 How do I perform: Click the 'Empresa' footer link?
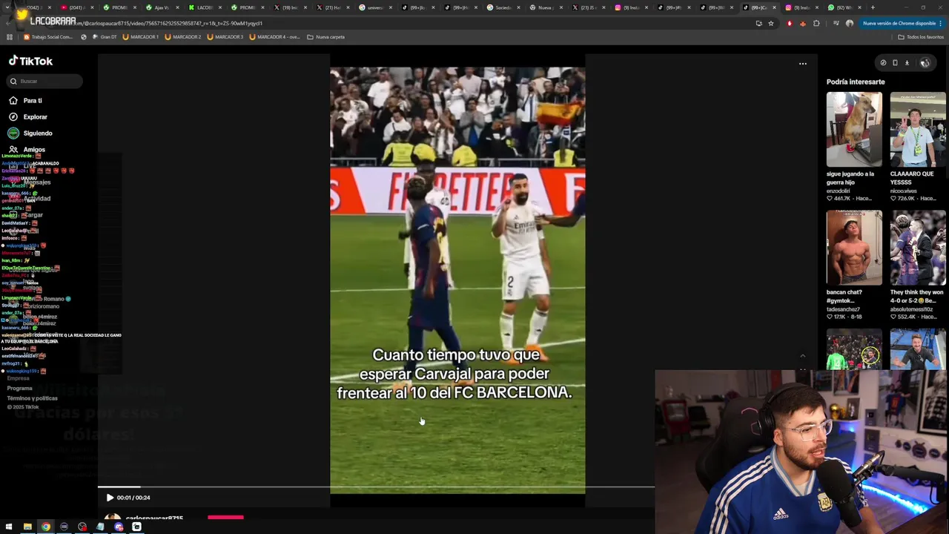(18, 378)
